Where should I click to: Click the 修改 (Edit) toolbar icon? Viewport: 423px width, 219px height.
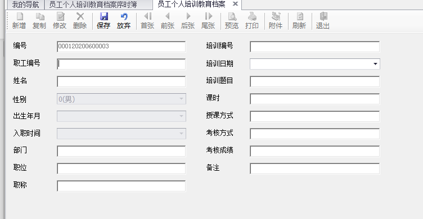[x=60, y=16]
